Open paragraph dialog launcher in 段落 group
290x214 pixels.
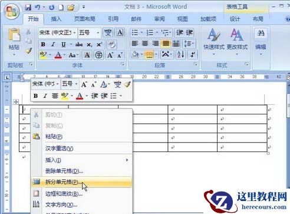[195, 64]
